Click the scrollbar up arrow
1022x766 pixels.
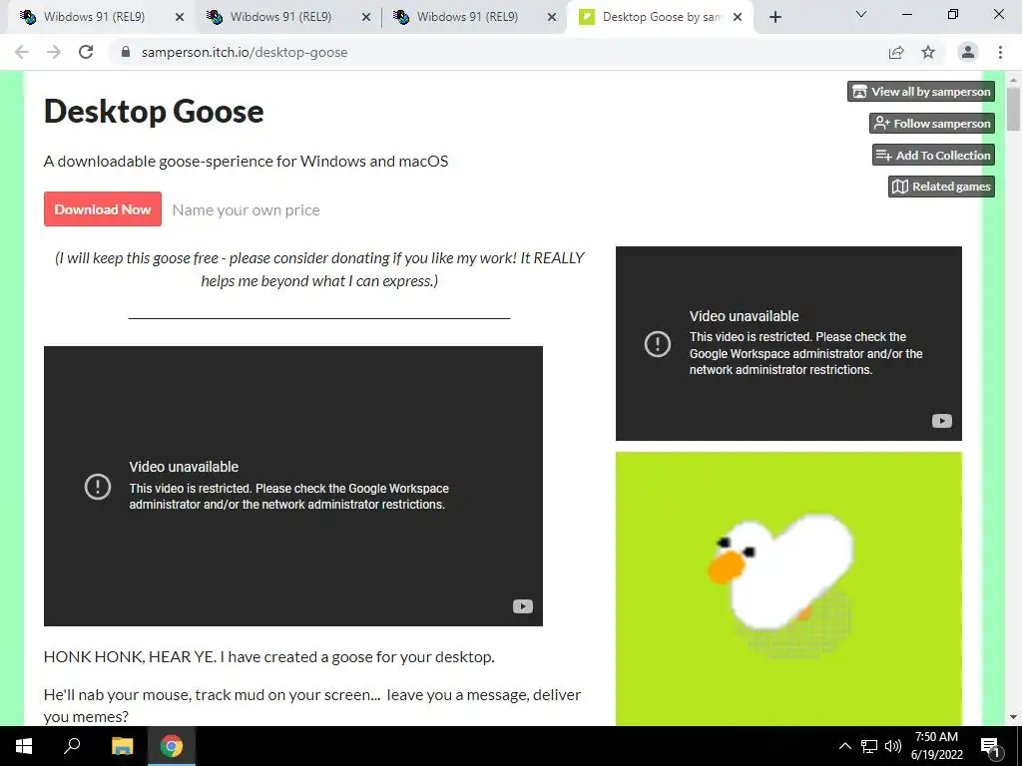tap(1013, 79)
